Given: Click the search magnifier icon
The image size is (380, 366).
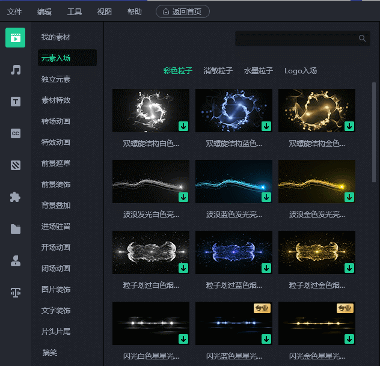Looking at the screenshot, I should coord(362,38).
